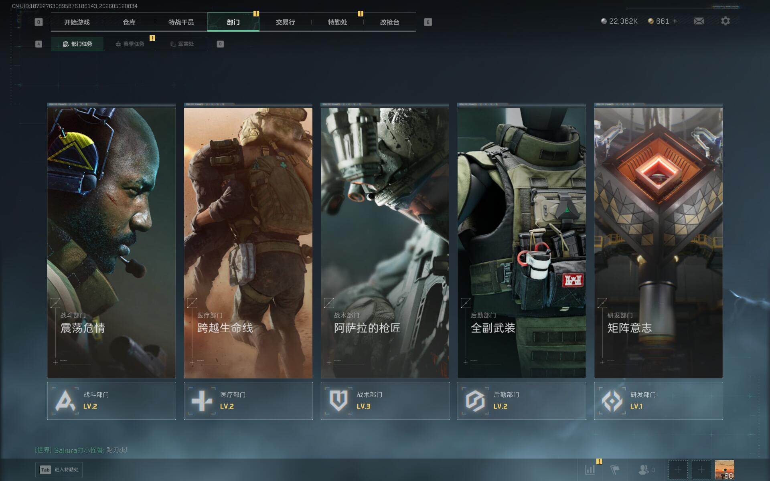Open the 军需处 sub-tab

[x=182, y=44]
